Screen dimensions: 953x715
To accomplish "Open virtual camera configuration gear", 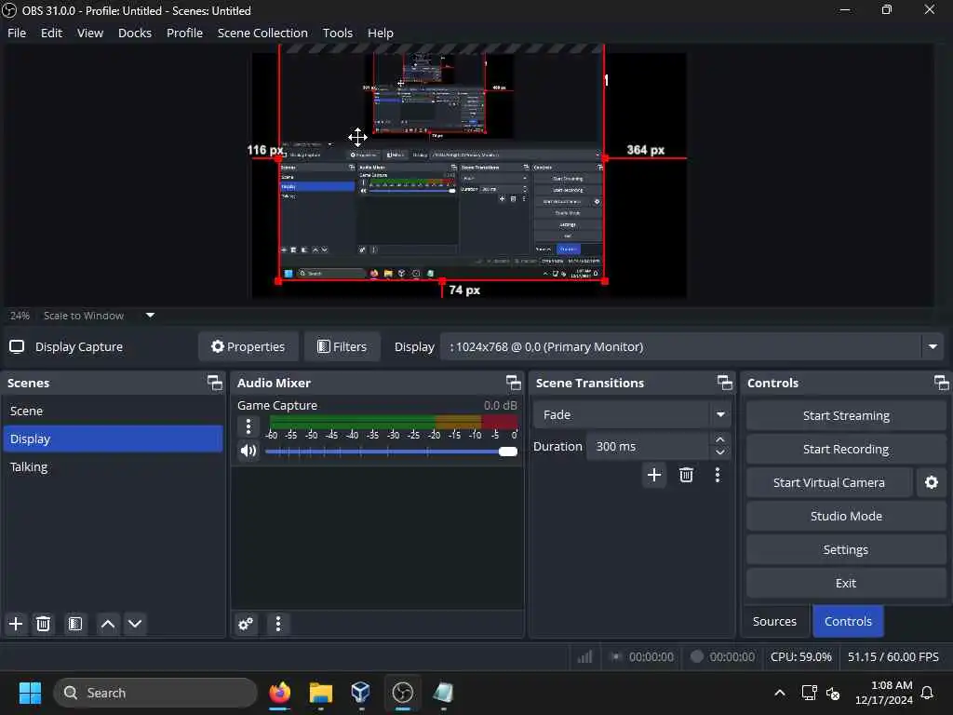I will (x=931, y=483).
